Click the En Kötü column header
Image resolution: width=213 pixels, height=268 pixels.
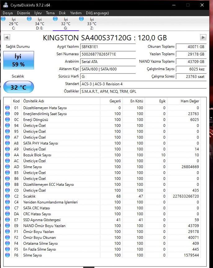click(x=134, y=101)
